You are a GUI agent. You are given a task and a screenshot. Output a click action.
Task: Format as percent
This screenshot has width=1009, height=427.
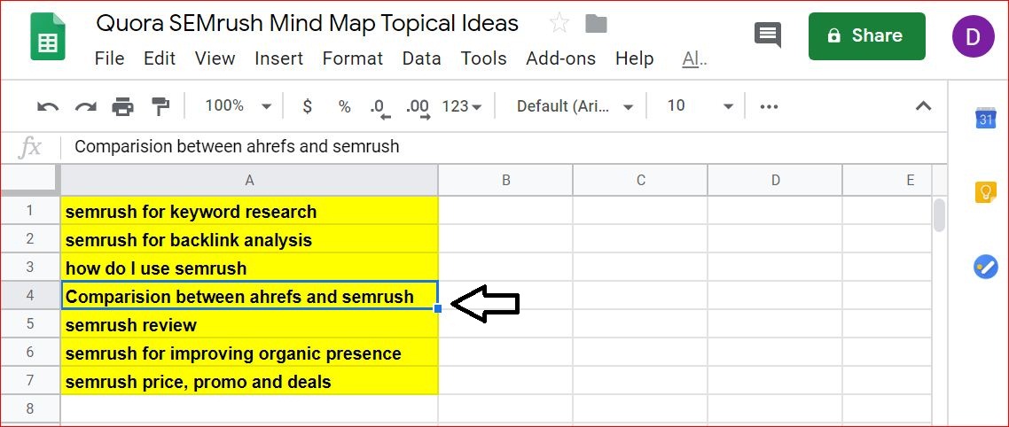(x=345, y=106)
